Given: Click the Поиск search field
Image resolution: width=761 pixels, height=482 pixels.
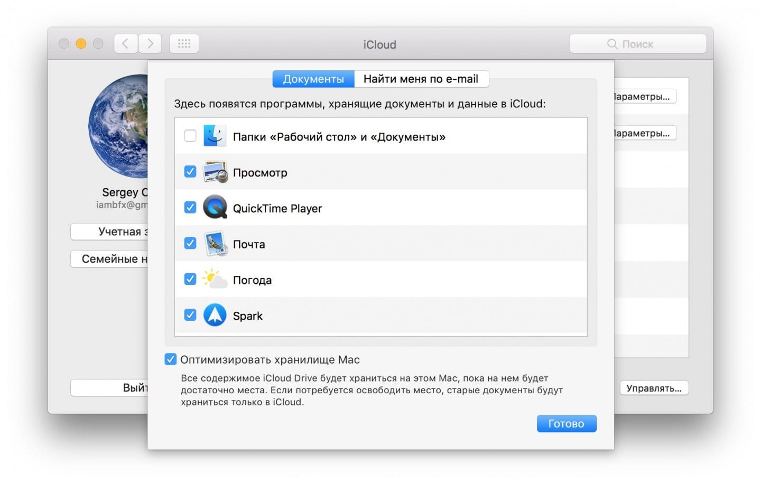Looking at the screenshot, I should 638,44.
